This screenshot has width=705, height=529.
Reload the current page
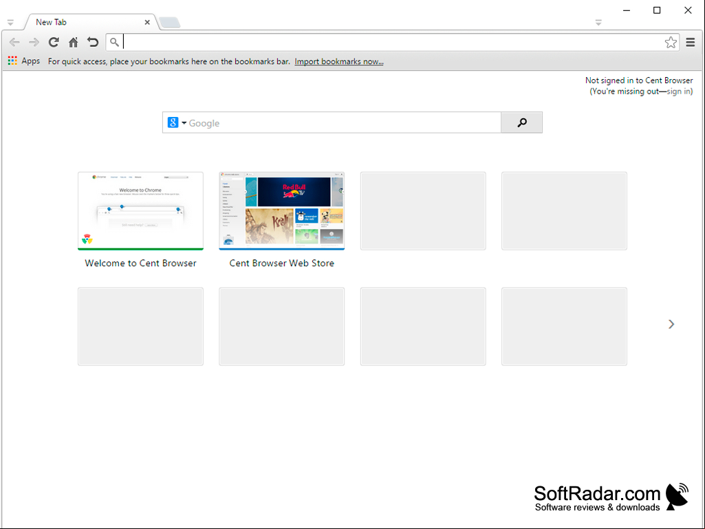point(54,42)
